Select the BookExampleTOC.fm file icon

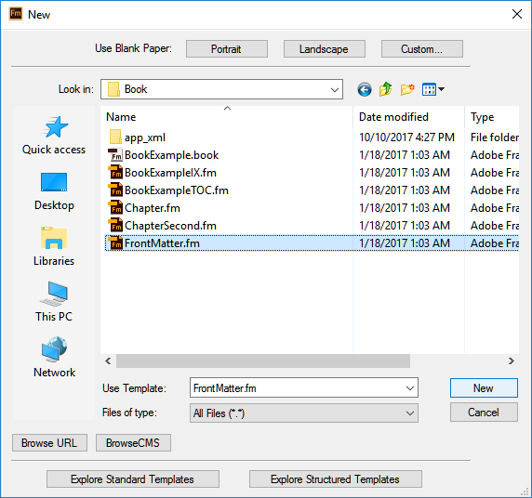(115, 190)
